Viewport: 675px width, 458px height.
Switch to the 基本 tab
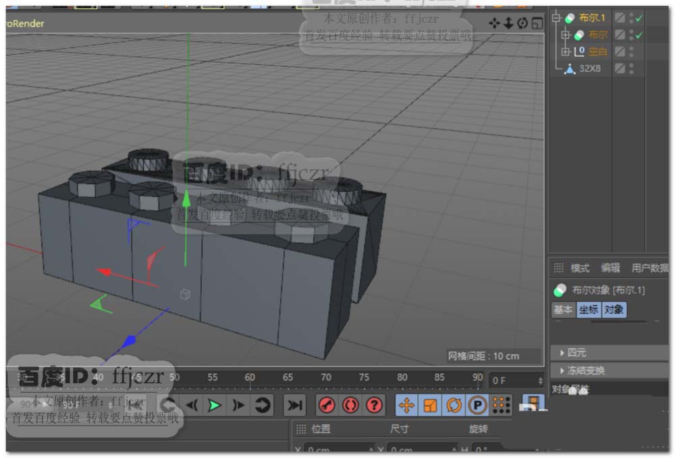563,310
